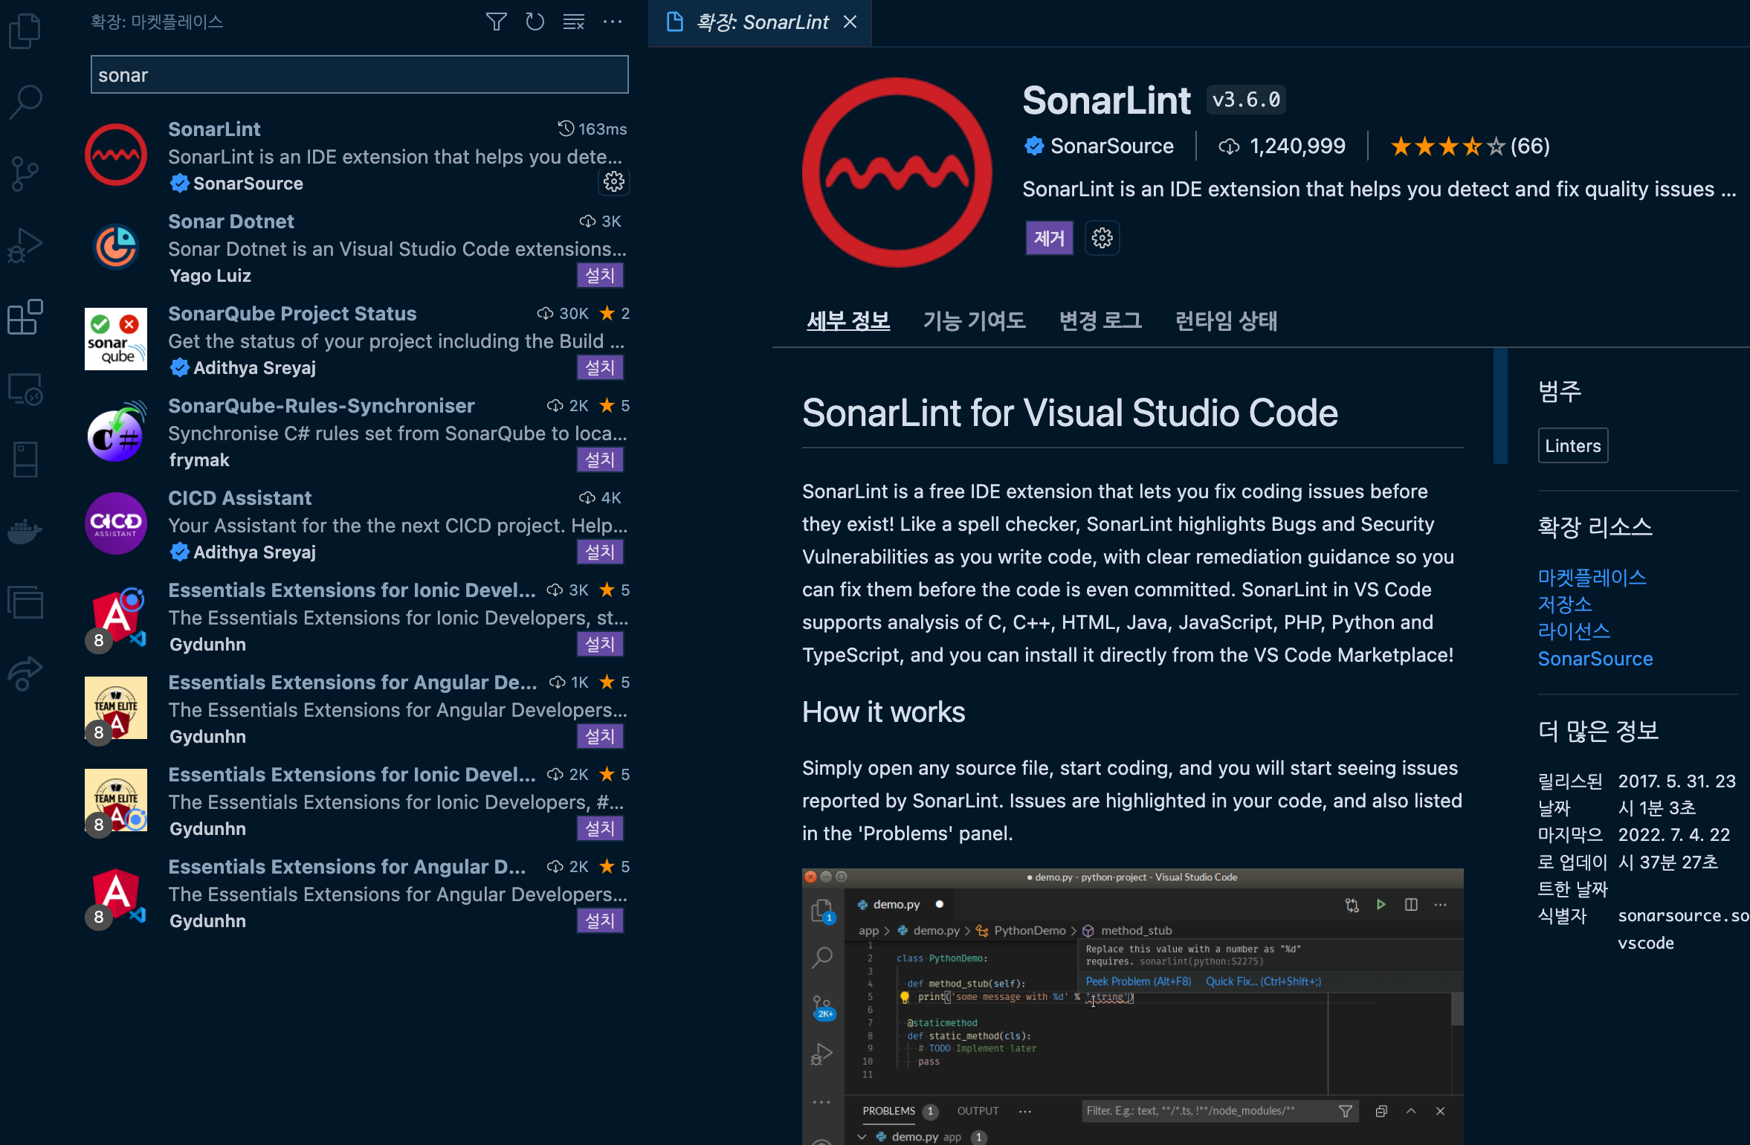Viewport: 1750px width, 1145px height.
Task: Refresh the marketplace extension list
Action: click(535, 22)
